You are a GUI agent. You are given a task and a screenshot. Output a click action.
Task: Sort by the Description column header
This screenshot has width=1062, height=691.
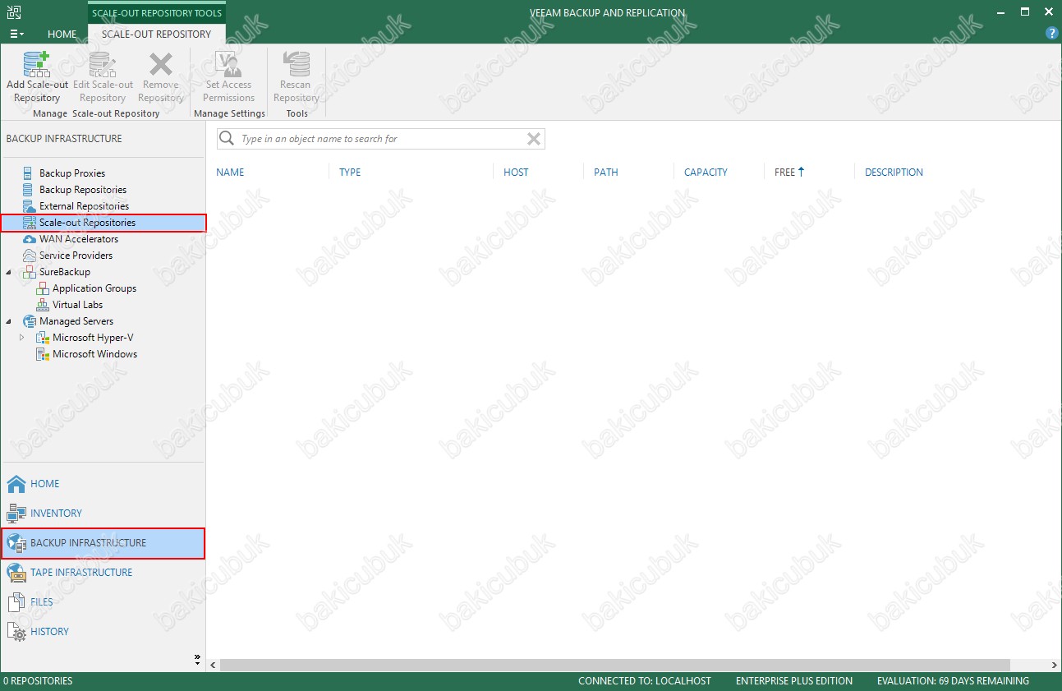[x=894, y=173]
